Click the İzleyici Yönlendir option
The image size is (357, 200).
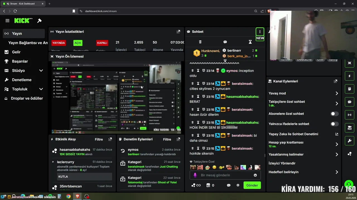tap(282, 163)
